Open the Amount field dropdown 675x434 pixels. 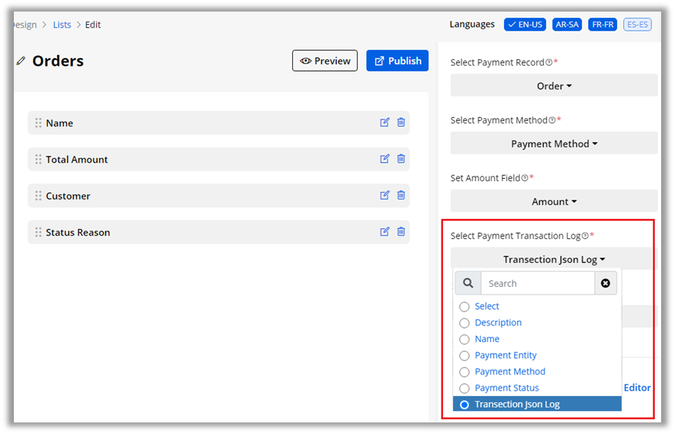click(x=554, y=202)
